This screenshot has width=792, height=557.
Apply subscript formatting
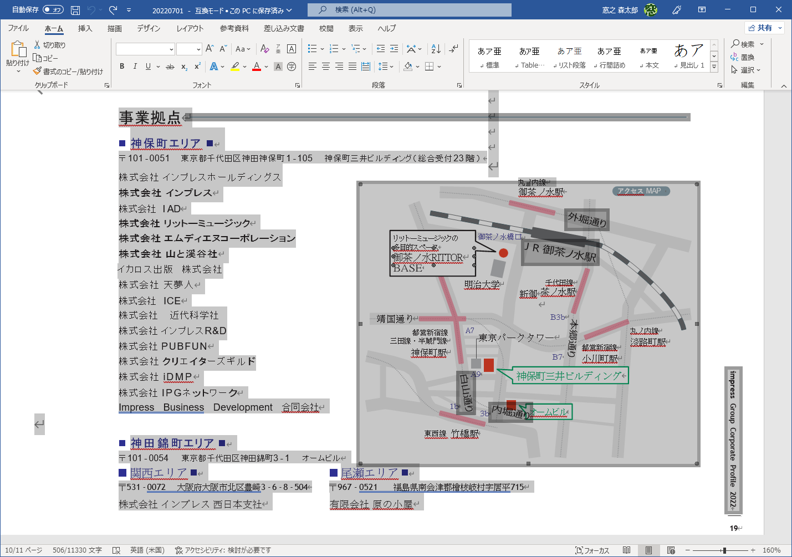point(183,65)
